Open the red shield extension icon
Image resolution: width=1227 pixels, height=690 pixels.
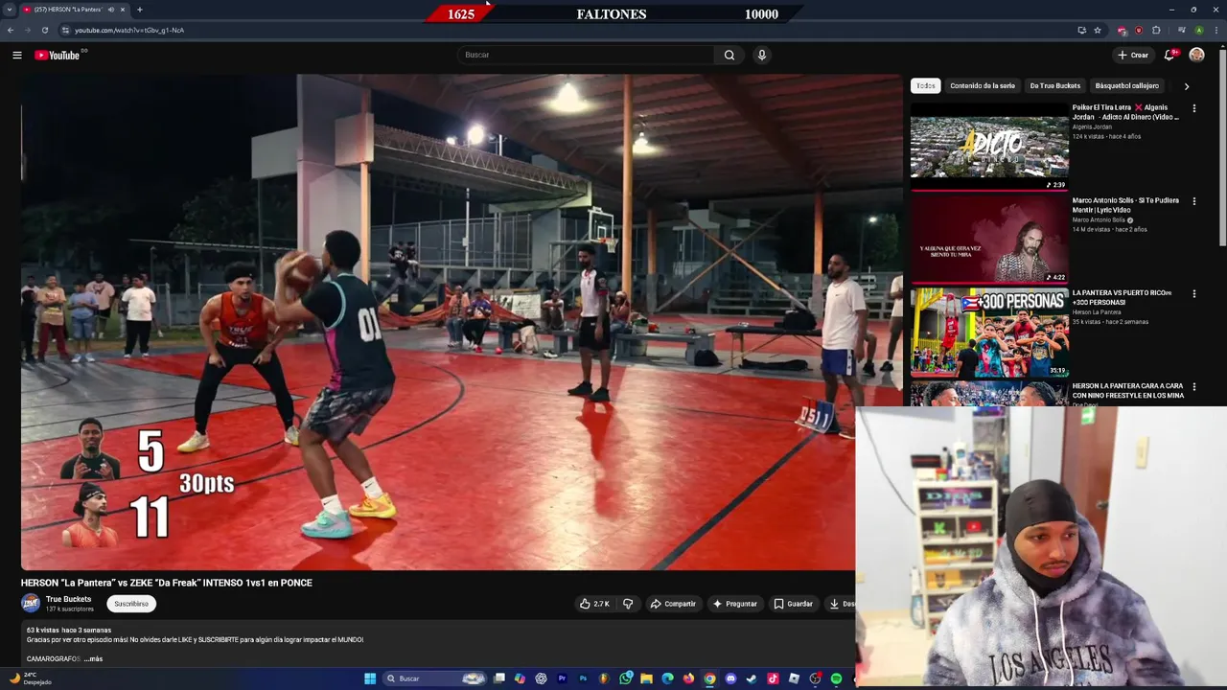1139,30
